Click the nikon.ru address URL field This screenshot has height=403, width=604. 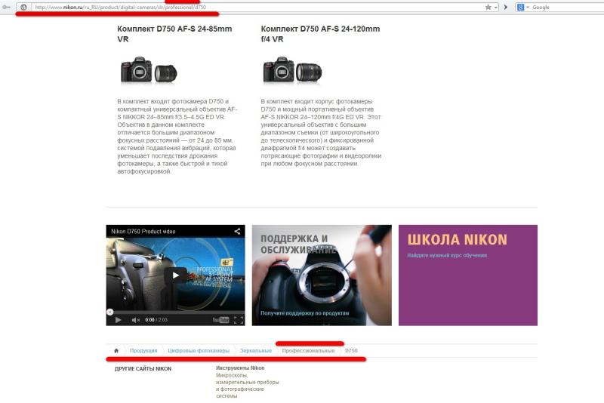click(x=258, y=7)
